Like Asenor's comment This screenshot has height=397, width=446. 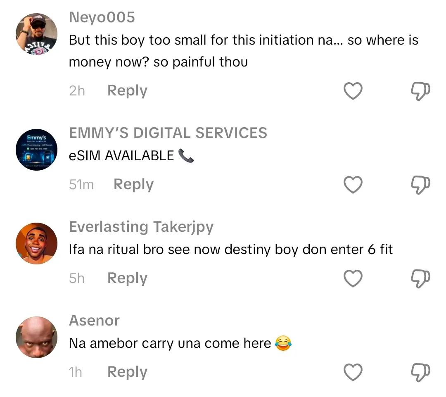[353, 373]
